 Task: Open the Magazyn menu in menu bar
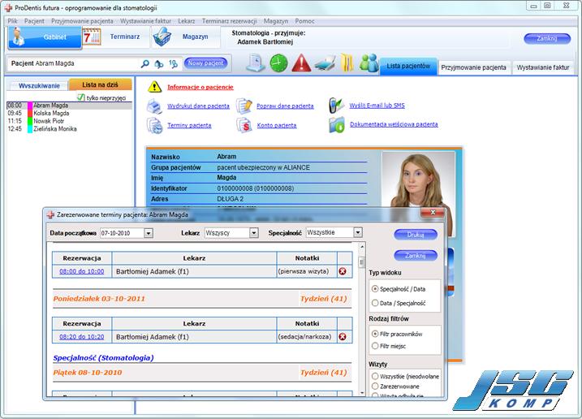276,21
